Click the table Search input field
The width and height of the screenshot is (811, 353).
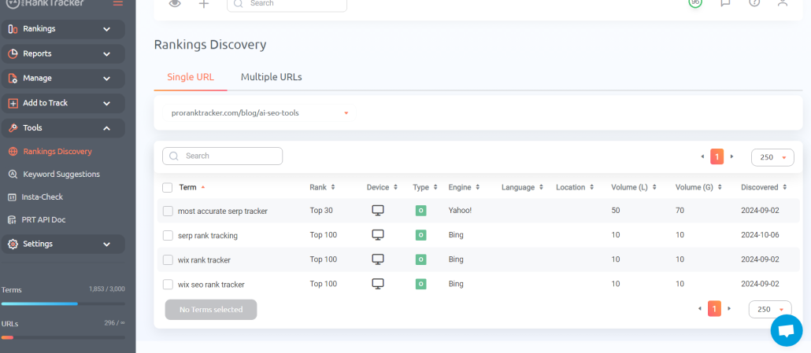coord(222,156)
